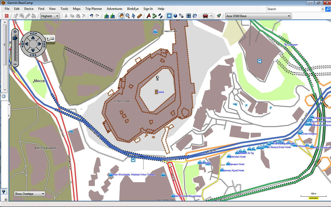The width and height of the screenshot is (331, 207).
Task: Open the File menu
Action: (7, 9)
